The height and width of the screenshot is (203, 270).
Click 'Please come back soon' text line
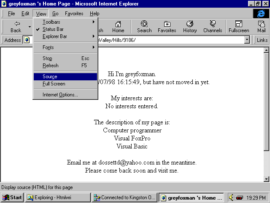(x=132, y=170)
